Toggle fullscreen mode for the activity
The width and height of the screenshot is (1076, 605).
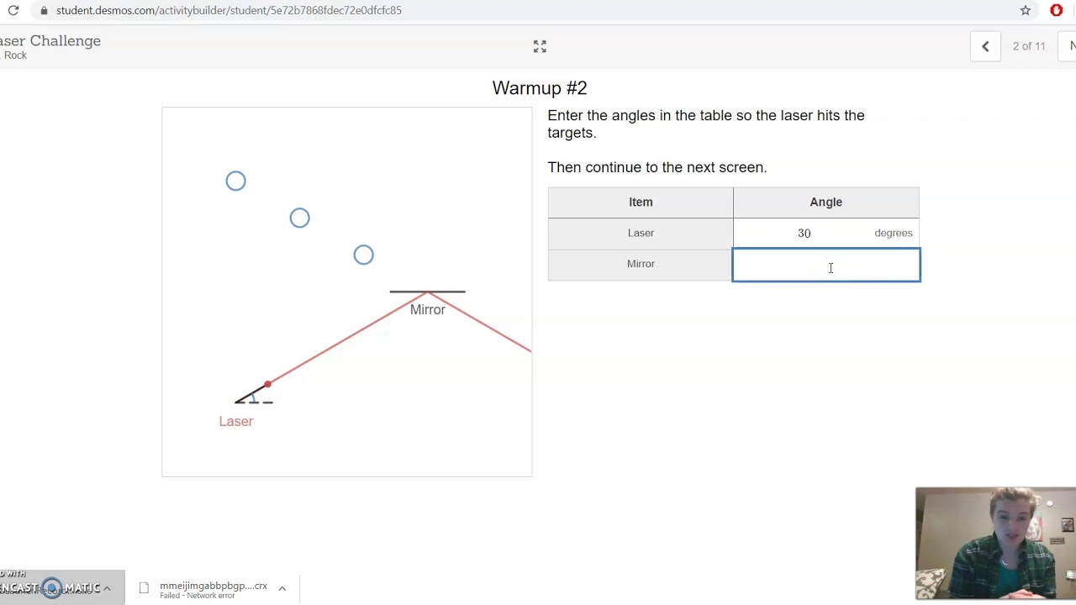click(540, 46)
